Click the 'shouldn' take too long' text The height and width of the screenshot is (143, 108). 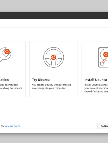[x=96, y=92]
